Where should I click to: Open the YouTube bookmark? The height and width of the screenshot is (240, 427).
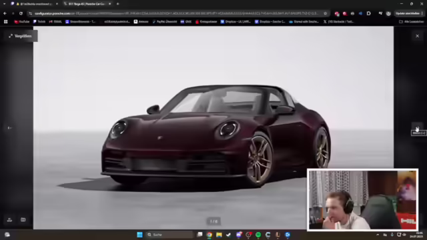[x=22, y=21]
